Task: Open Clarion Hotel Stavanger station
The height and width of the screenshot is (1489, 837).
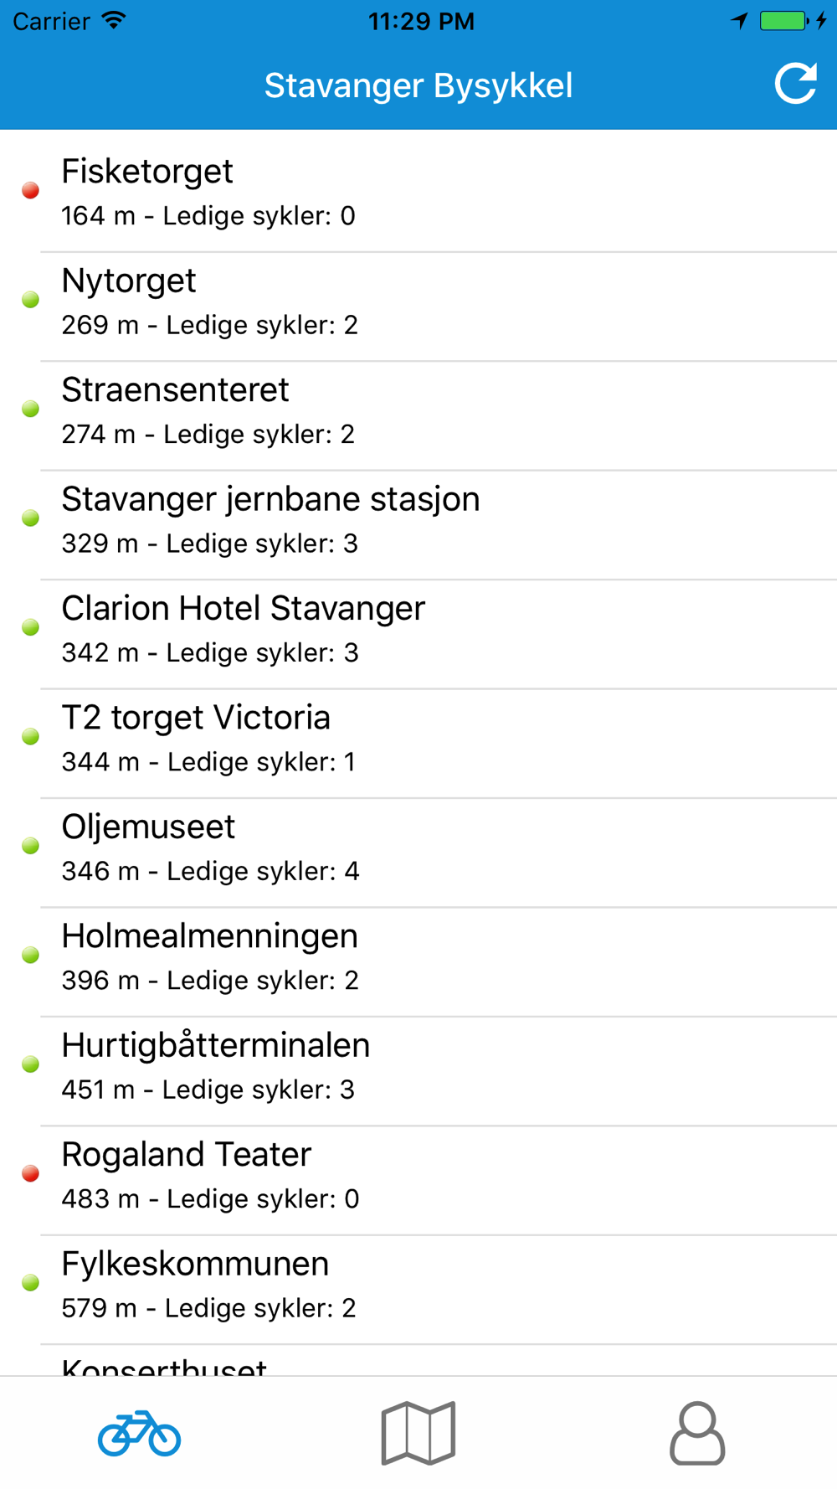Action: pos(418,629)
